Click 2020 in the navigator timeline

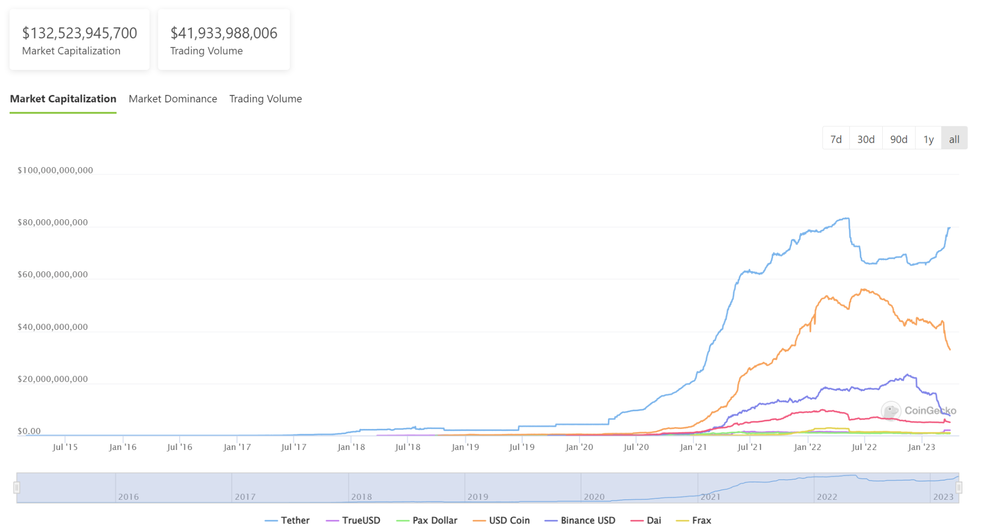[594, 496]
